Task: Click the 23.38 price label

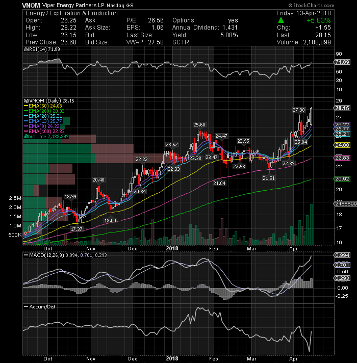Action: pyautogui.click(x=195, y=159)
